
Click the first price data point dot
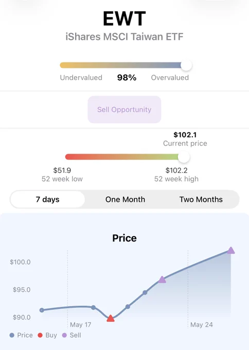42,310
